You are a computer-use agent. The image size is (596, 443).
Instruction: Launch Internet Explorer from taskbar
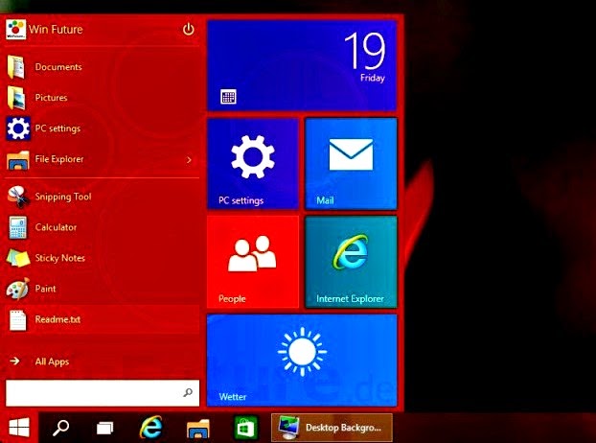[150, 428]
